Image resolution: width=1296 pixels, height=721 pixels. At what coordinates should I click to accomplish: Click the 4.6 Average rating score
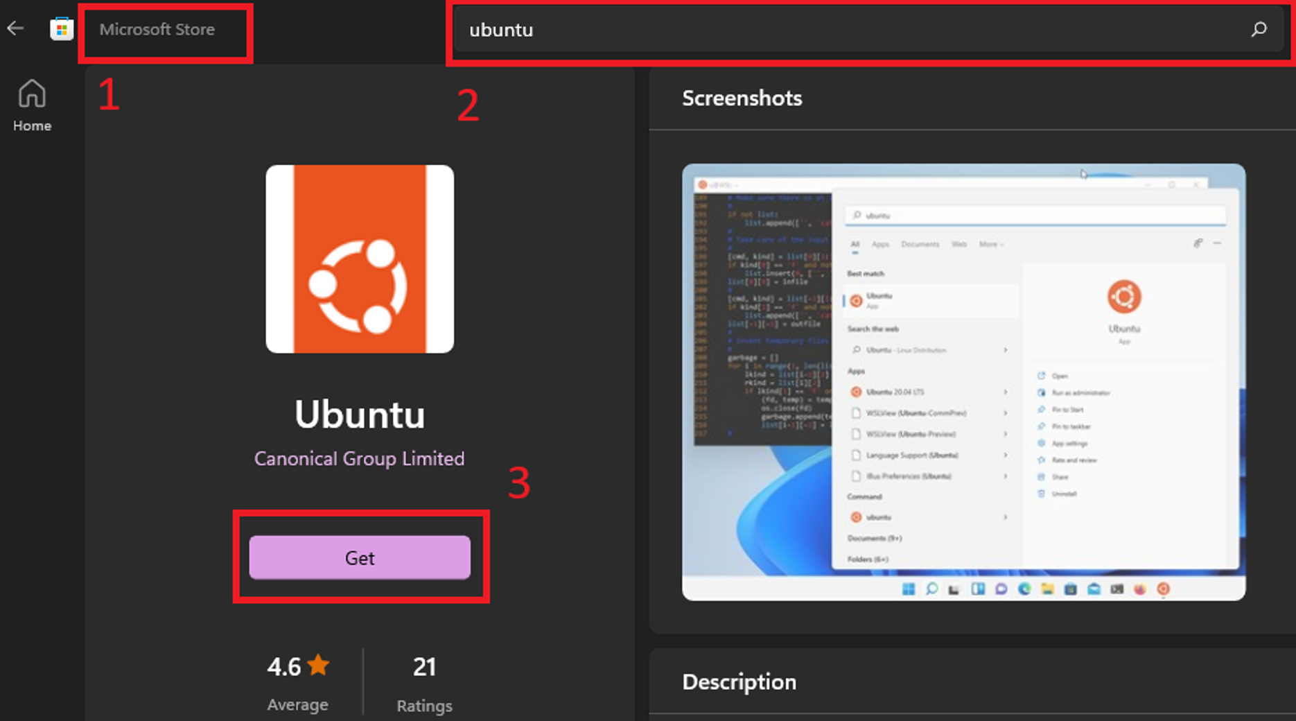click(284, 667)
